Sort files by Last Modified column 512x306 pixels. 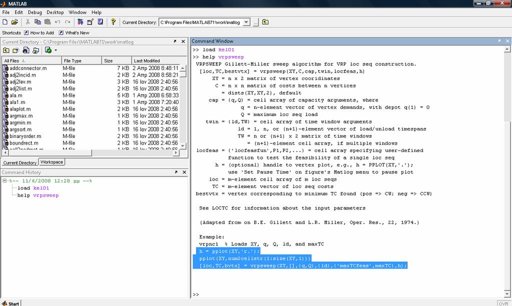pyautogui.click(x=156, y=60)
